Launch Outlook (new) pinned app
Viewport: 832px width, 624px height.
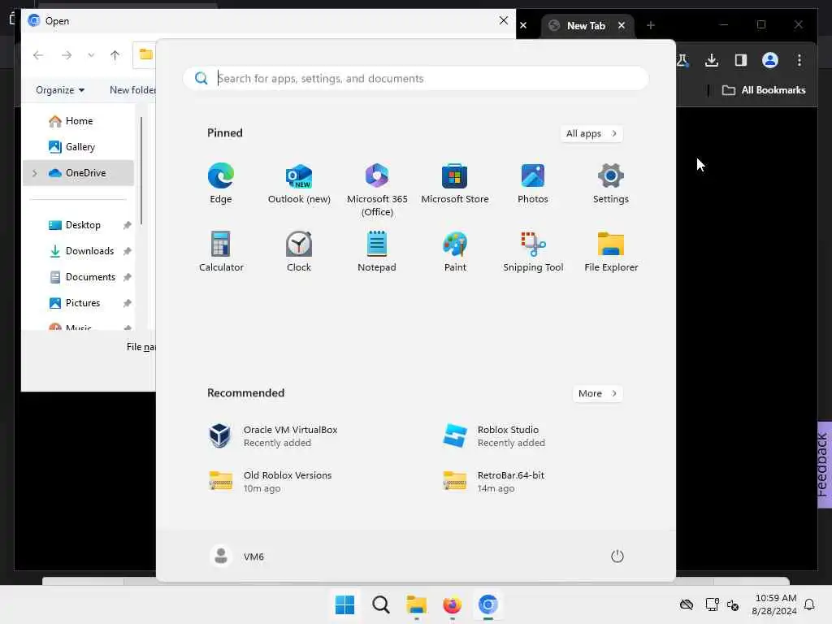tap(299, 184)
